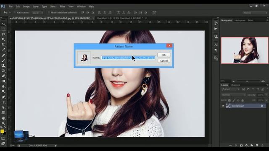
Task: Click the Create new layer icon
Action: [257, 146]
